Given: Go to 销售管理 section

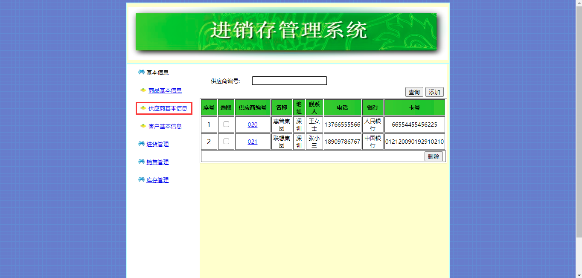Looking at the screenshot, I should pos(157,162).
